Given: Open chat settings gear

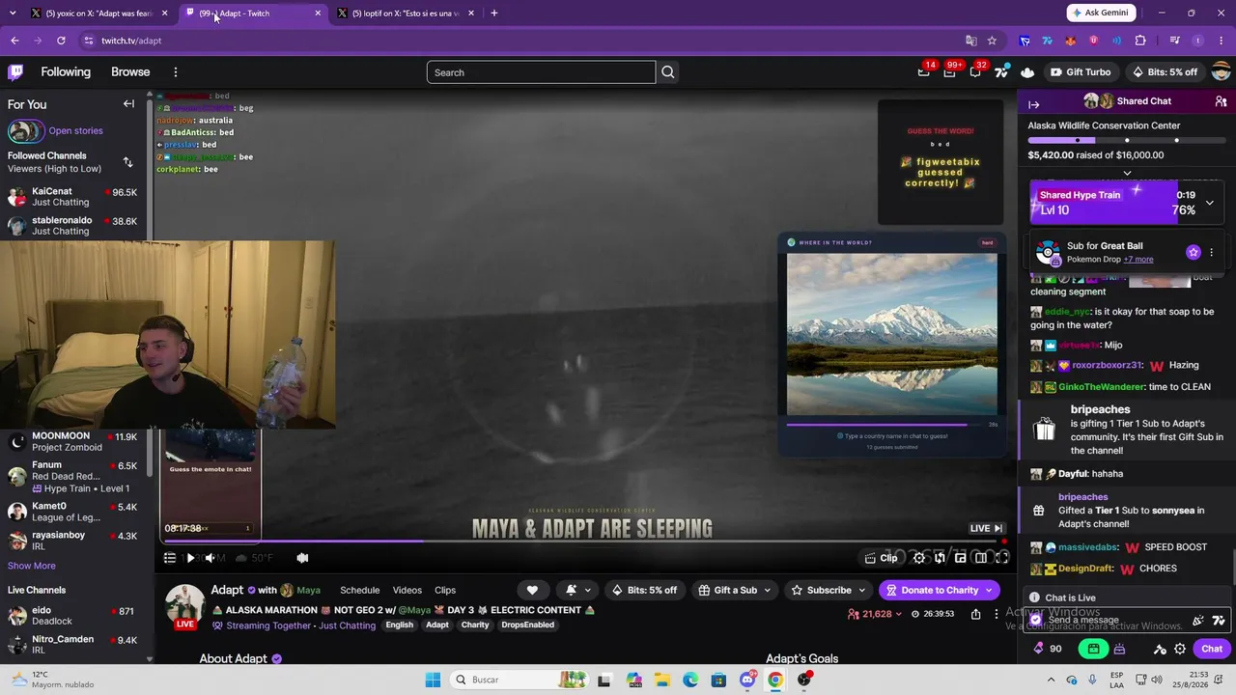Looking at the screenshot, I should pyautogui.click(x=1180, y=649).
